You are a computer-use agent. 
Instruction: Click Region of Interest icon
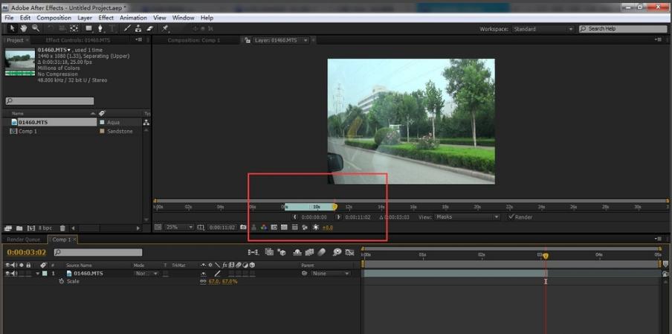[x=274, y=227]
